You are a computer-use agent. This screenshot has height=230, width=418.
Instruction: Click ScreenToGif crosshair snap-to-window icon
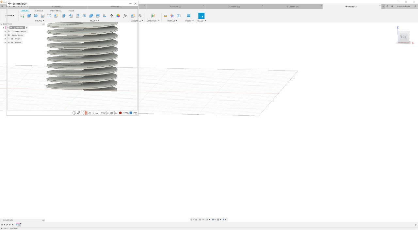pos(74,113)
